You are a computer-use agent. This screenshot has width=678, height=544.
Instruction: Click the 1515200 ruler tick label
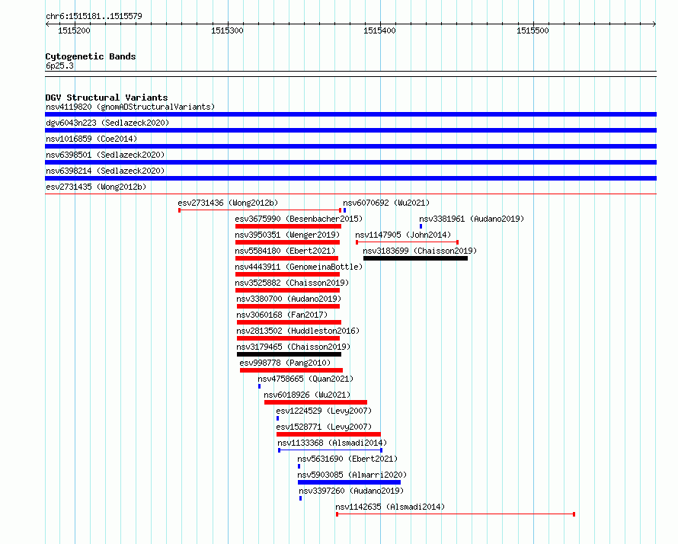tap(74, 30)
